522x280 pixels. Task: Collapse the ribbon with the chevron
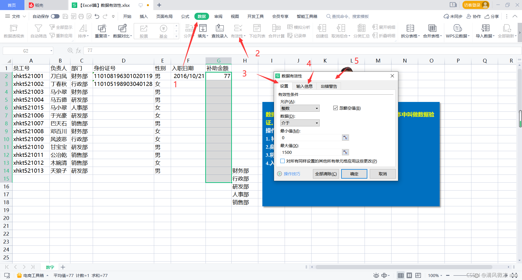[515, 16]
